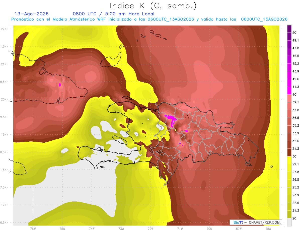Select the bright yellow swatch between 29.1 and 30
This screenshot has height=232, width=301.
(x=289, y=160)
